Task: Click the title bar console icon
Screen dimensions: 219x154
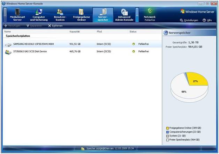Action: [x=4, y=3]
